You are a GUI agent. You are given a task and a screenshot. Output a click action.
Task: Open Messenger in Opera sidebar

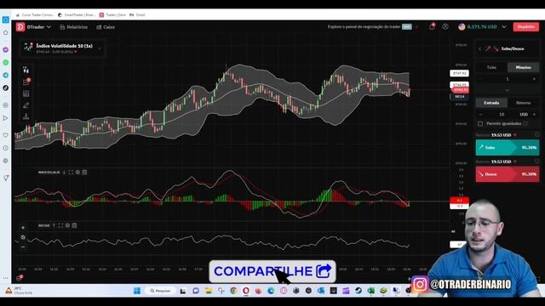[6, 49]
